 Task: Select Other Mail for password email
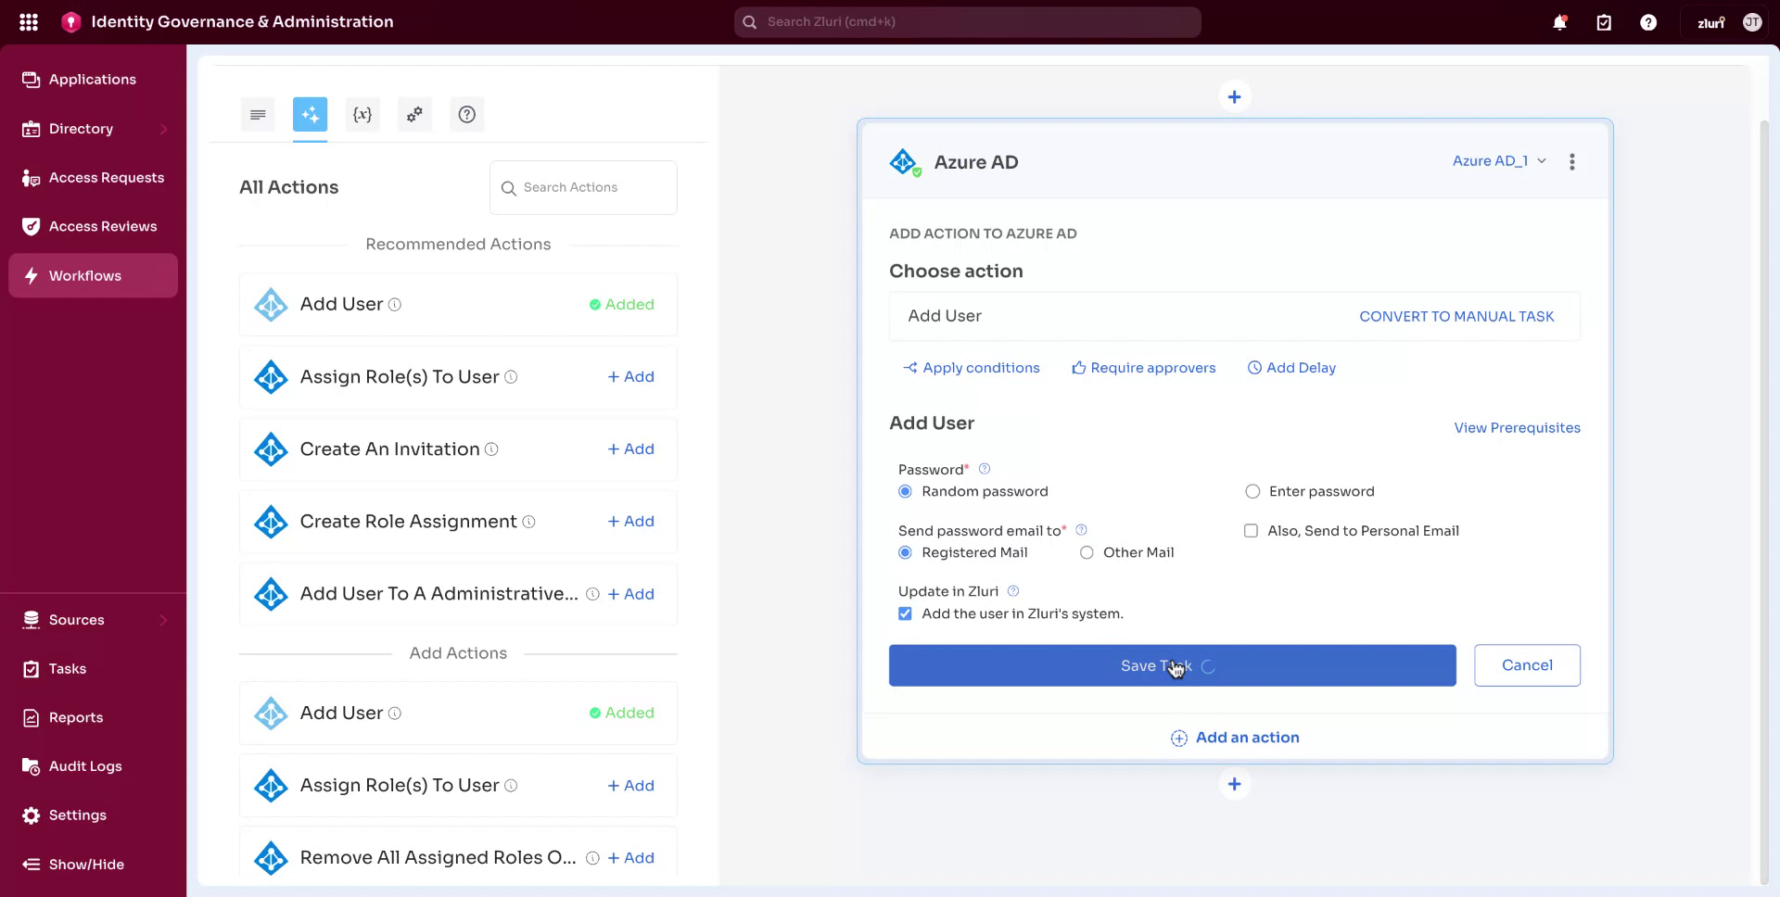tap(1086, 552)
